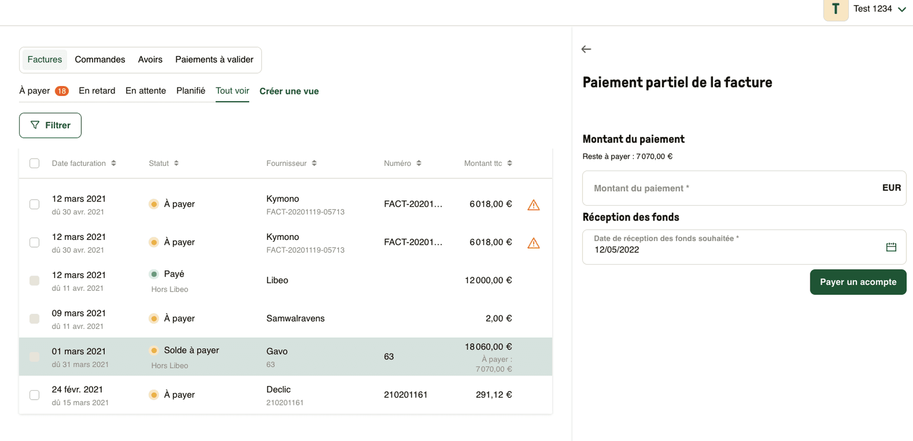The height and width of the screenshot is (441, 913).
Task: Check the Gavo invoice checkbox
Action: (x=34, y=357)
